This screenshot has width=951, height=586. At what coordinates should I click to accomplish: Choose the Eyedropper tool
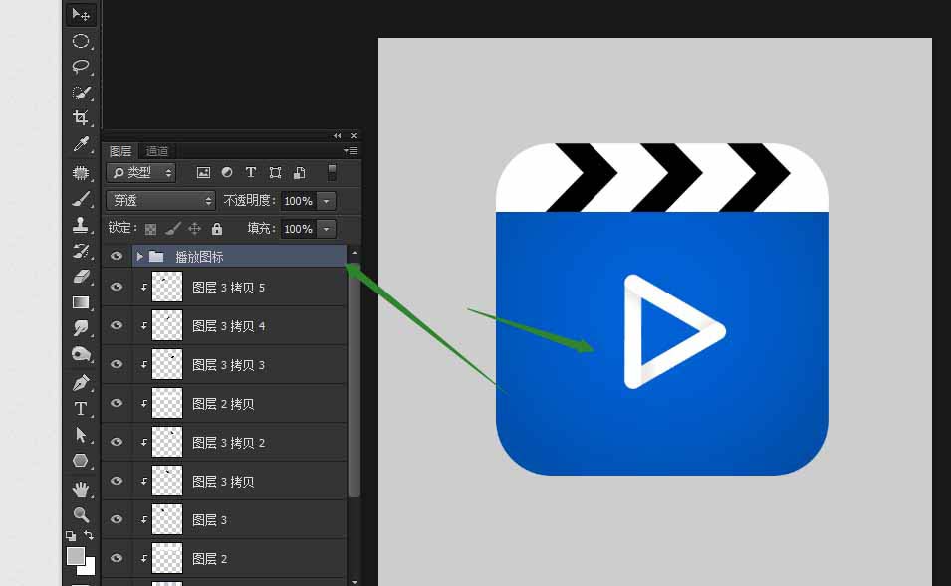coord(81,145)
